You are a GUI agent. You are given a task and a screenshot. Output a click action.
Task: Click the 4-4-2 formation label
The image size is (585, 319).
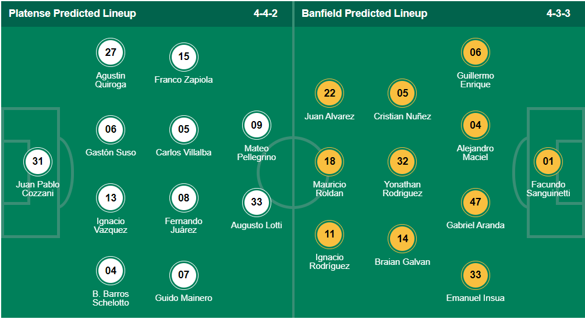(x=265, y=13)
